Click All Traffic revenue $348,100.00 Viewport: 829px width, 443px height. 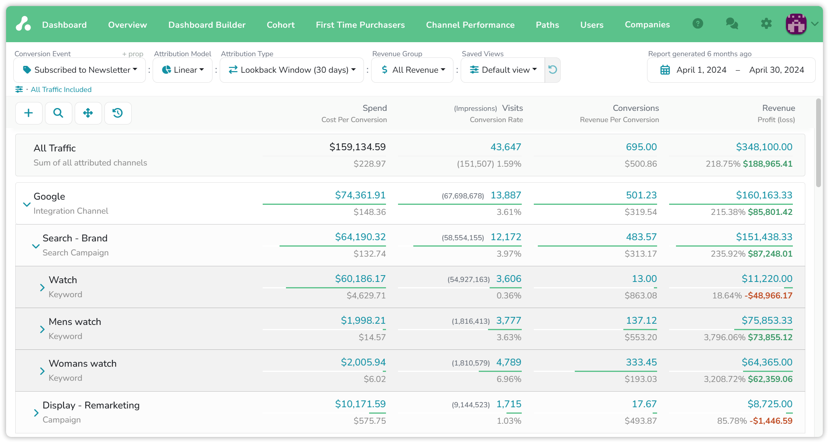point(764,147)
